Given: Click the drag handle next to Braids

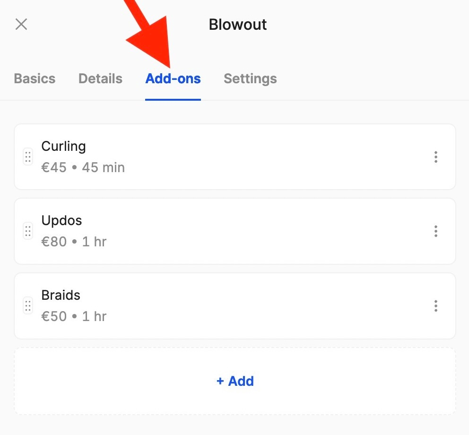Looking at the screenshot, I should 27,306.
